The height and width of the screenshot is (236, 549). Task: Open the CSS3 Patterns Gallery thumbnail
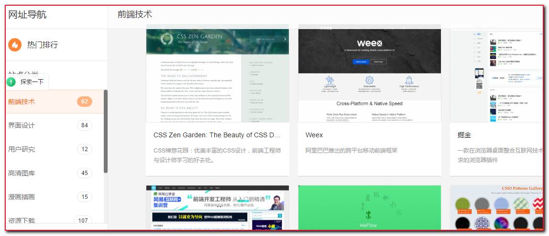tap(497, 208)
